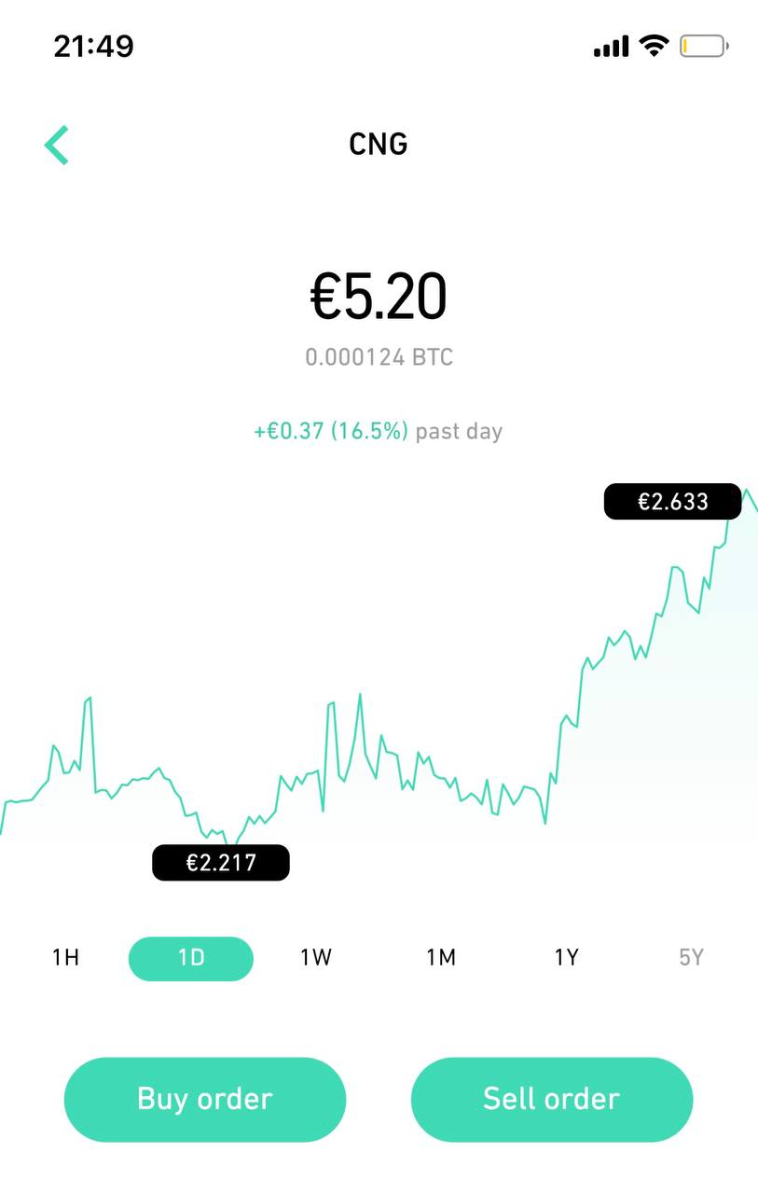Tap the 0.000124 BTC value
Viewport: 758px width, 1194px height.
(x=379, y=357)
